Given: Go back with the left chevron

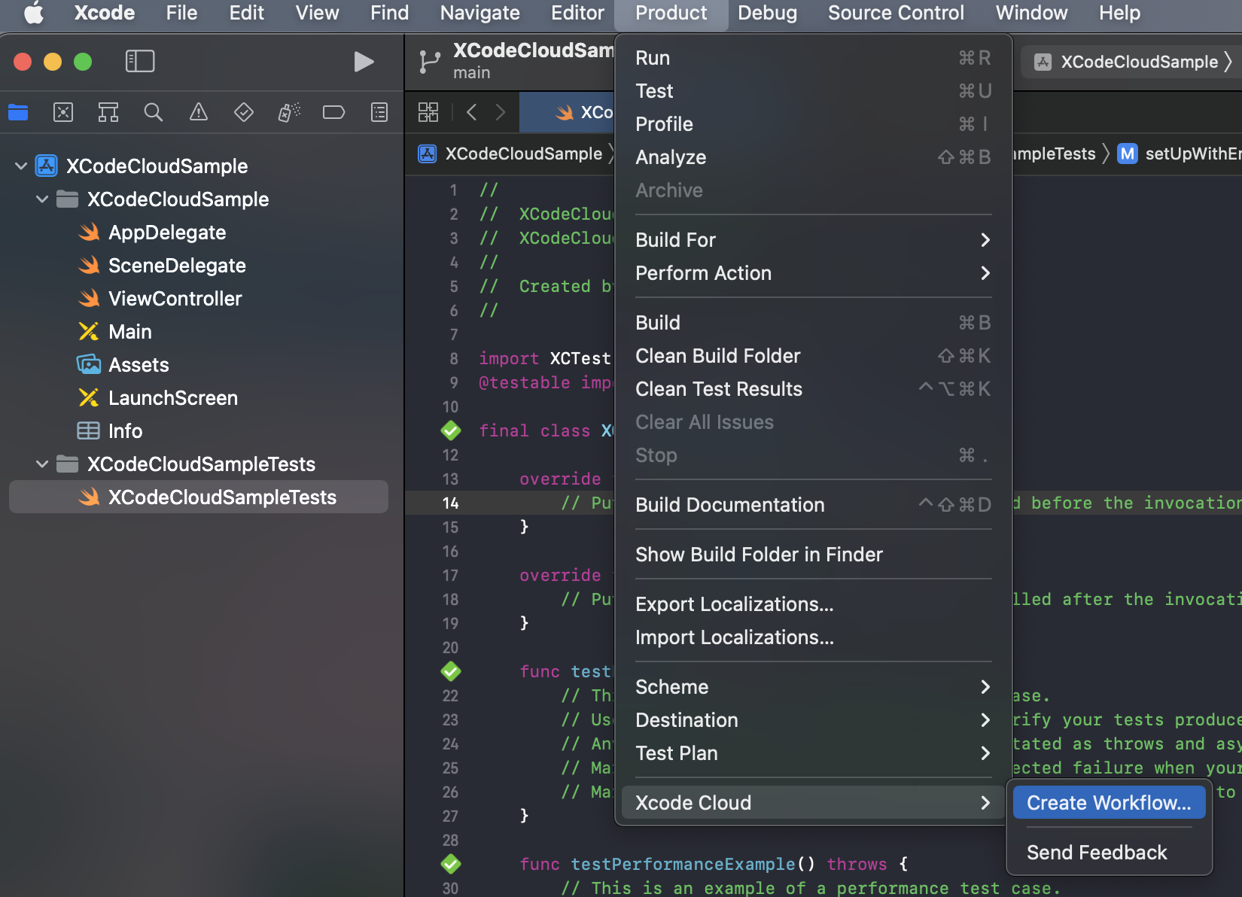Looking at the screenshot, I should click(x=472, y=113).
